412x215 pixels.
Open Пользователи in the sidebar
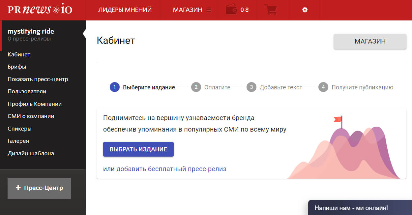pyautogui.click(x=27, y=91)
